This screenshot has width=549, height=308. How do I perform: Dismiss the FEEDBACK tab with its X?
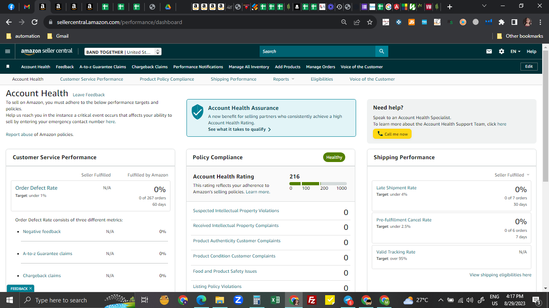(31, 288)
